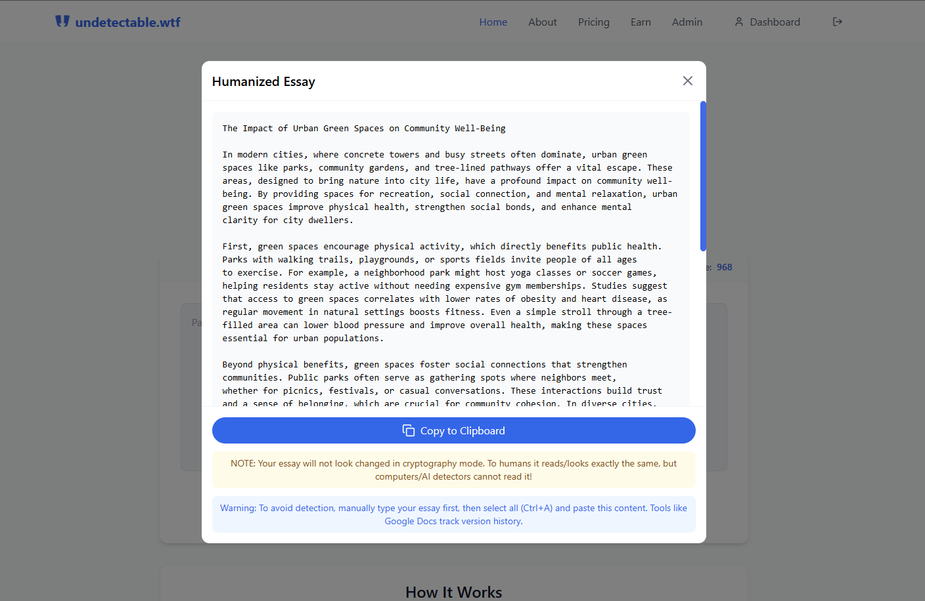Open the Pricing page

point(594,22)
